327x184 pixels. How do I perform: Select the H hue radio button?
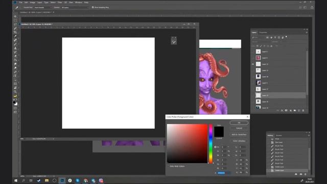(215, 147)
